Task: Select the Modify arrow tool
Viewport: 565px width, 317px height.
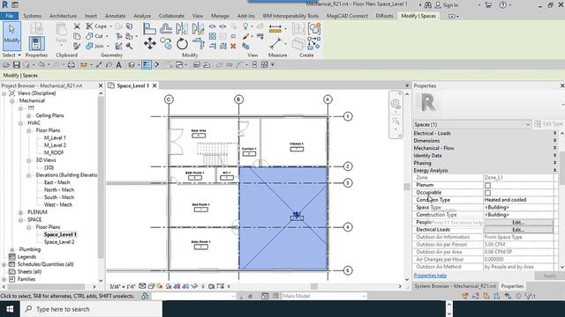Action: [x=11, y=35]
